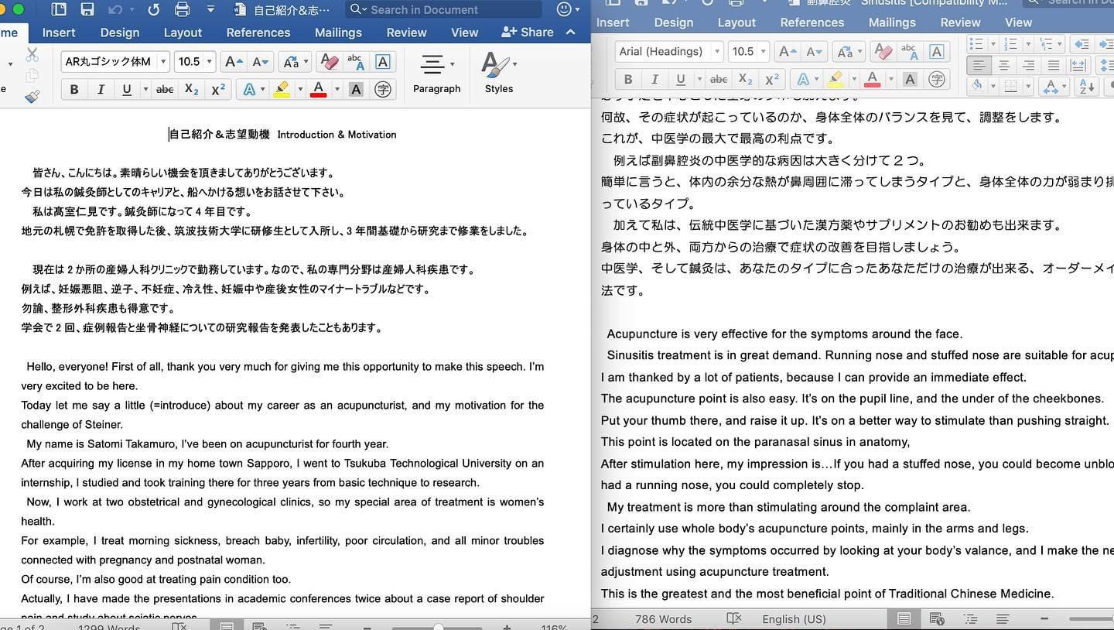This screenshot has width=1114, height=630.
Task: Click the Print icon in the left window's title bar
Action: point(182,9)
